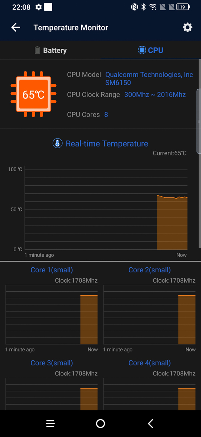The height and width of the screenshot is (437, 201).
Task: Select the Core 3(small) heading
Action: tap(52, 363)
